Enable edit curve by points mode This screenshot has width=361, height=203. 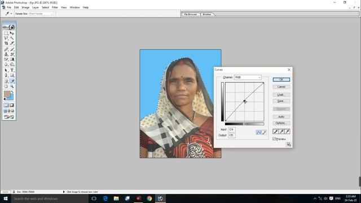coord(259,133)
